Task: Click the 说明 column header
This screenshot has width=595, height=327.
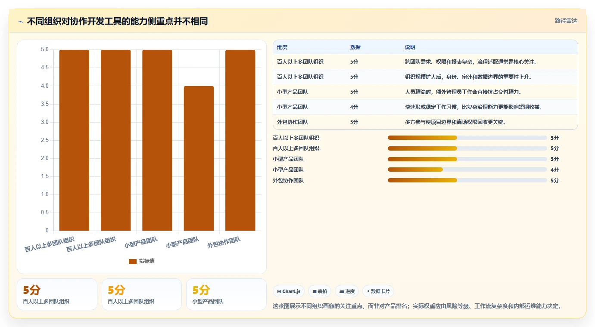Action: click(410, 47)
